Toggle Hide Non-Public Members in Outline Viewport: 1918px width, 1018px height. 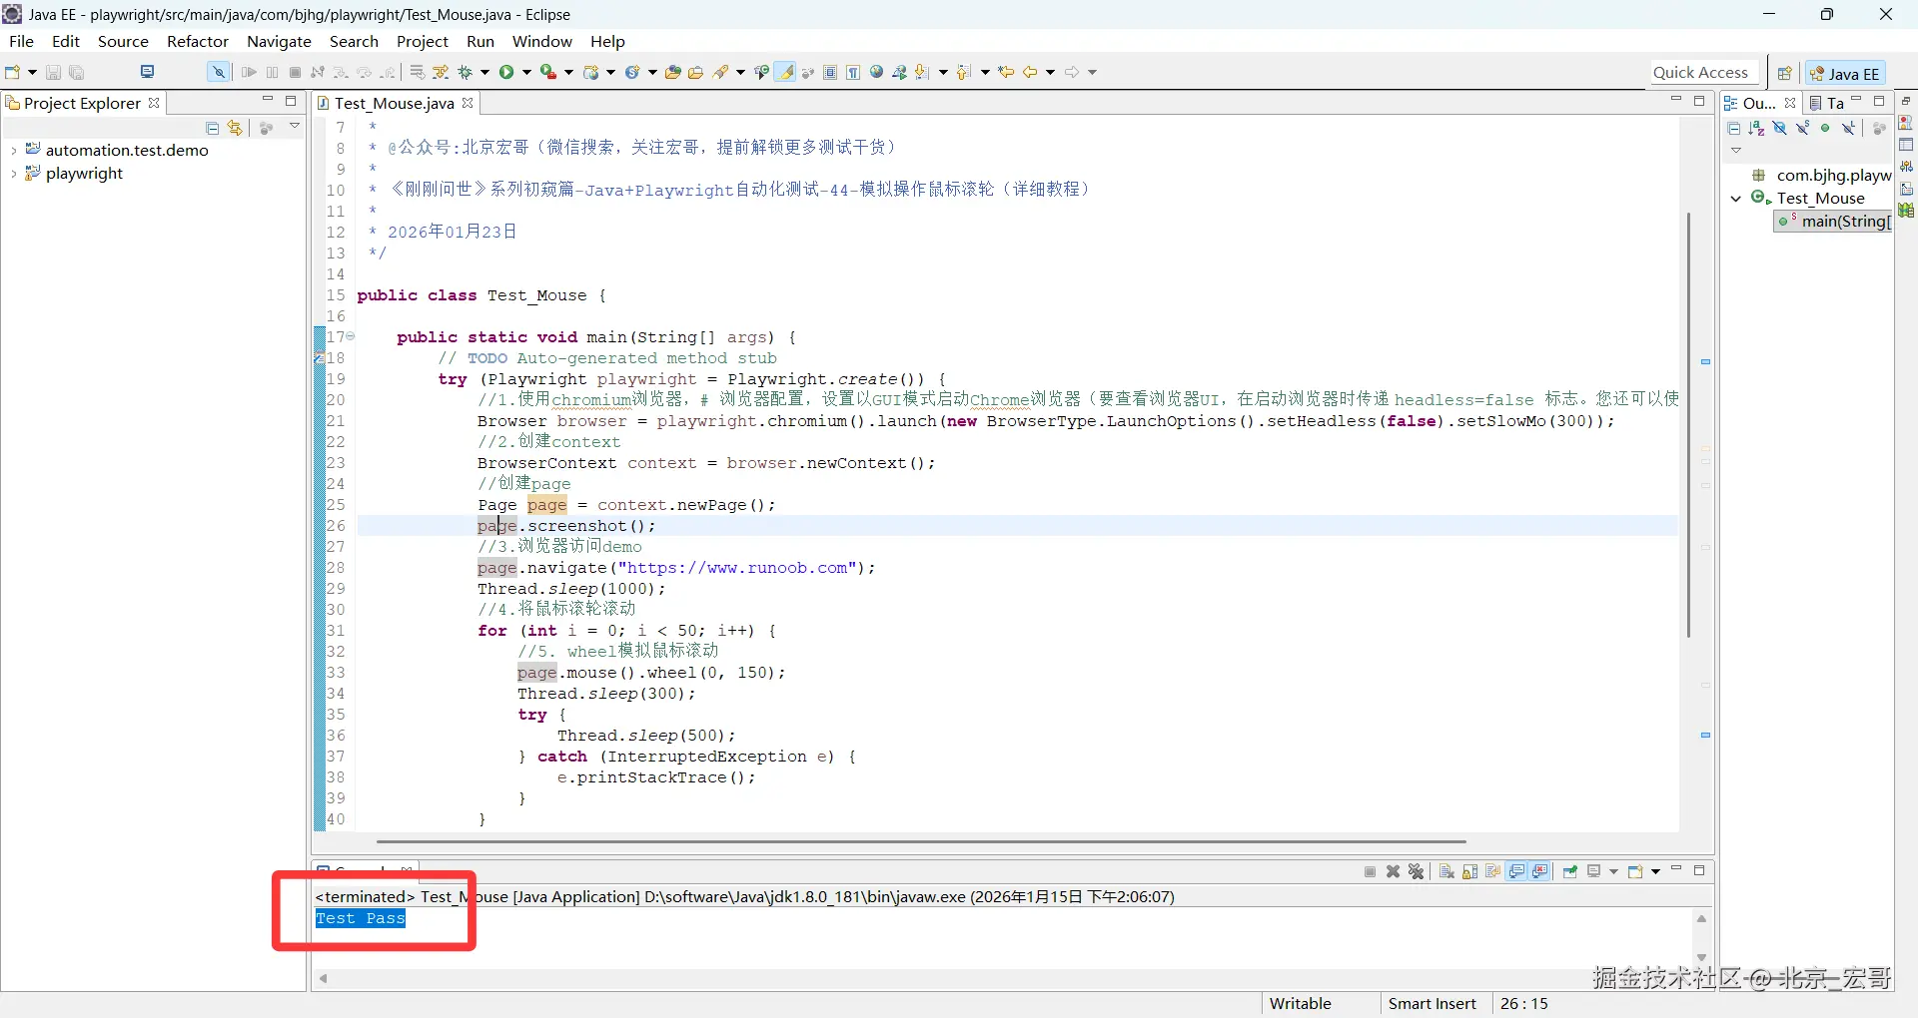click(x=1826, y=128)
